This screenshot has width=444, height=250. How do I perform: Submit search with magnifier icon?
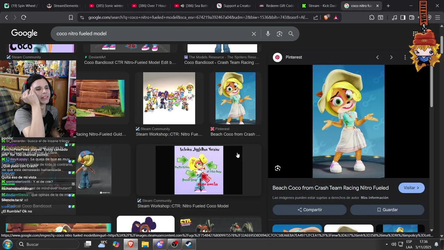click(x=291, y=34)
